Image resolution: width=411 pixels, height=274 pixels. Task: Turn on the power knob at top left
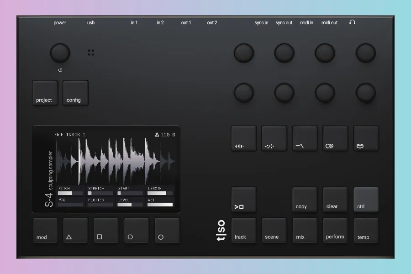[60, 53]
